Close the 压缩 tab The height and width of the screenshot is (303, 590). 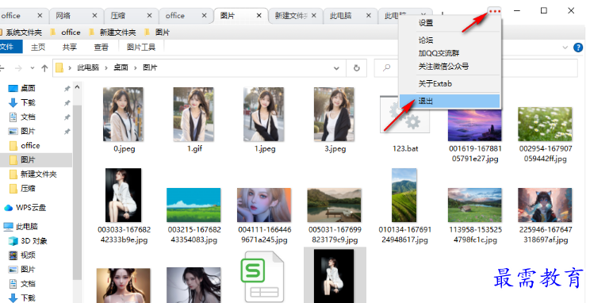tap(149, 16)
